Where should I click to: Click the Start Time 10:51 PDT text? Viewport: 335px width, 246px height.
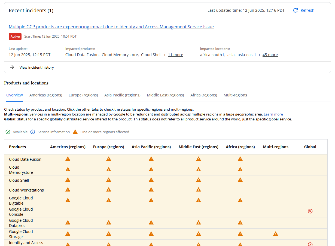[x=50, y=37]
